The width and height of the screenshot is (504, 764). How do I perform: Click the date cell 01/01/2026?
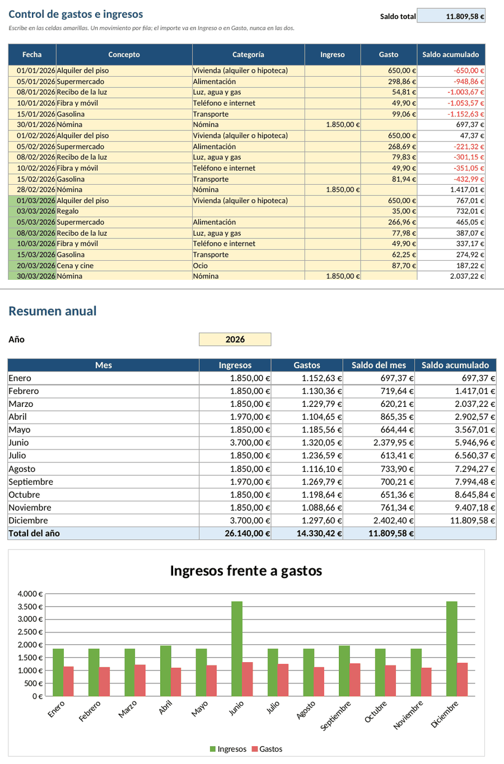32,71
